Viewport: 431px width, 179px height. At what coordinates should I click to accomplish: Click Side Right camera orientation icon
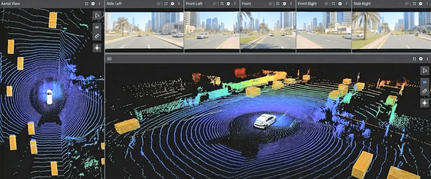coord(407,4)
